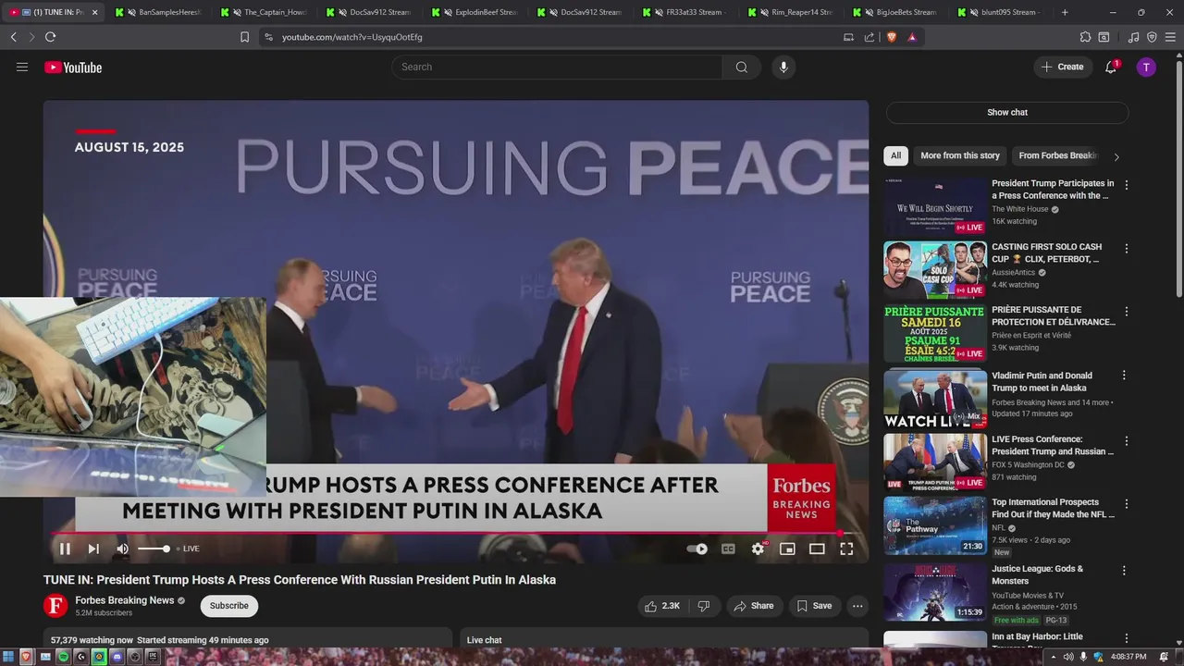Open White House press conference thumbnail

(935, 207)
